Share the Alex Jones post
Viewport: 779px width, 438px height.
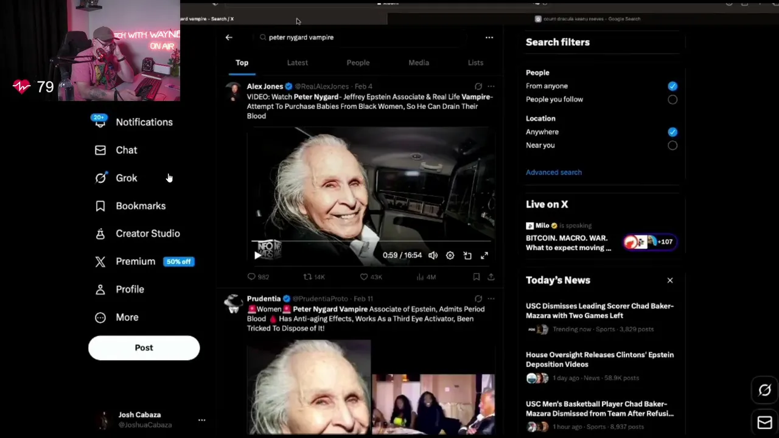491,277
